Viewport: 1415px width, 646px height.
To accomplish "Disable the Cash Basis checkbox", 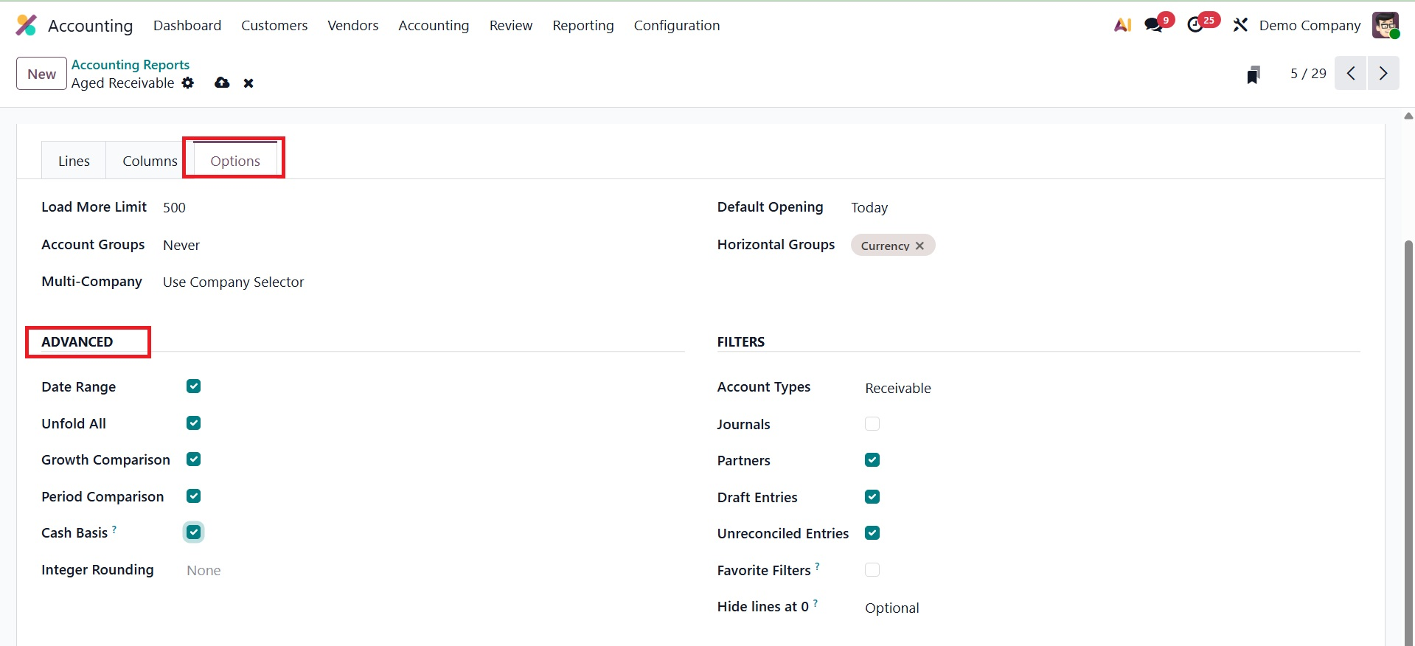I will click(194, 532).
